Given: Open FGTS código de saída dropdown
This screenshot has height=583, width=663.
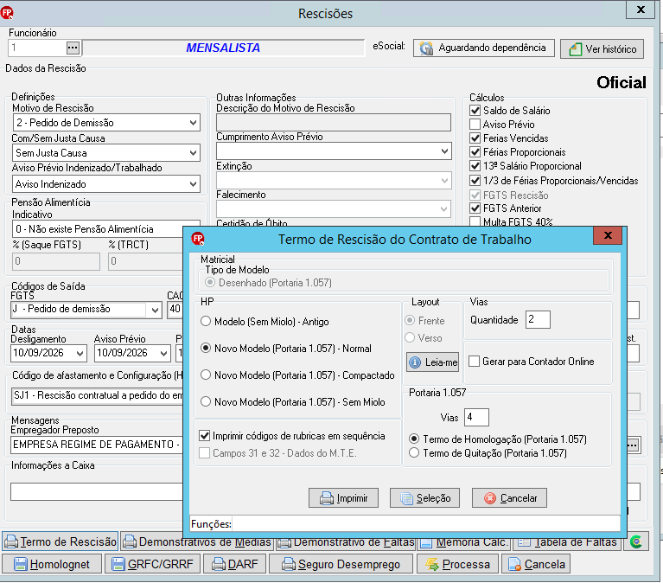Looking at the screenshot, I should pos(155,311).
